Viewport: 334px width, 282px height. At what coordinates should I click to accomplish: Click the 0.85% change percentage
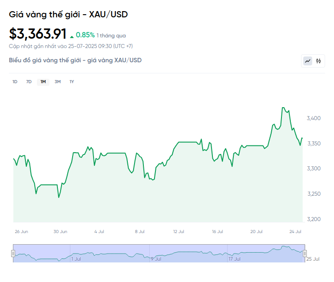85,35
